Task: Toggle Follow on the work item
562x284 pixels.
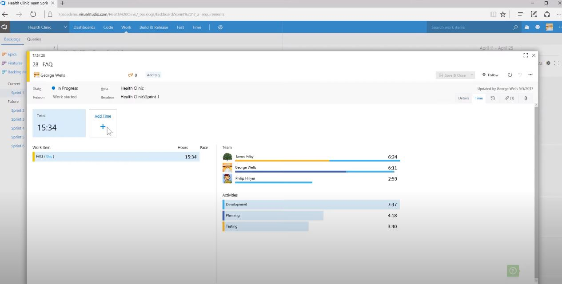Action: coord(490,75)
